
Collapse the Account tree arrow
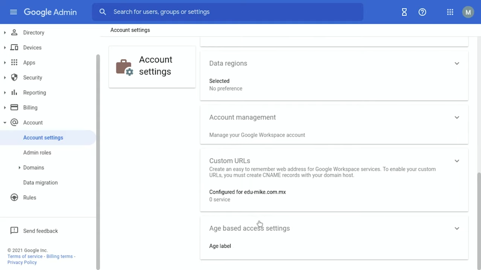5,123
